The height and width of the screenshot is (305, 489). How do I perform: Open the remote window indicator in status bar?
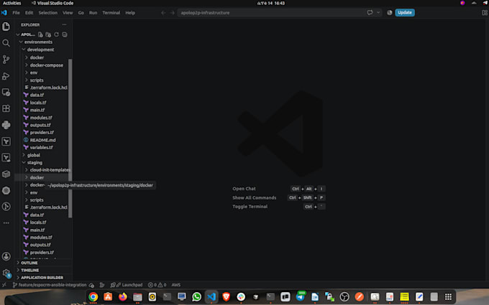[x=4, y=285]
